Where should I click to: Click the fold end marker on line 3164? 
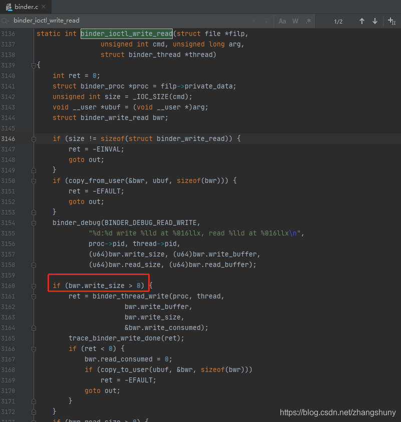[x=34, y=328]
